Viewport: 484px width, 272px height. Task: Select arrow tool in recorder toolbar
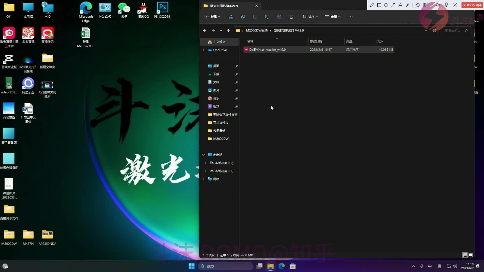tap(393, 5)
